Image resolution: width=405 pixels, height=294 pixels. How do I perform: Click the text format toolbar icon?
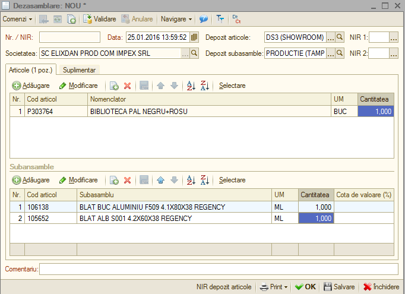220,19
